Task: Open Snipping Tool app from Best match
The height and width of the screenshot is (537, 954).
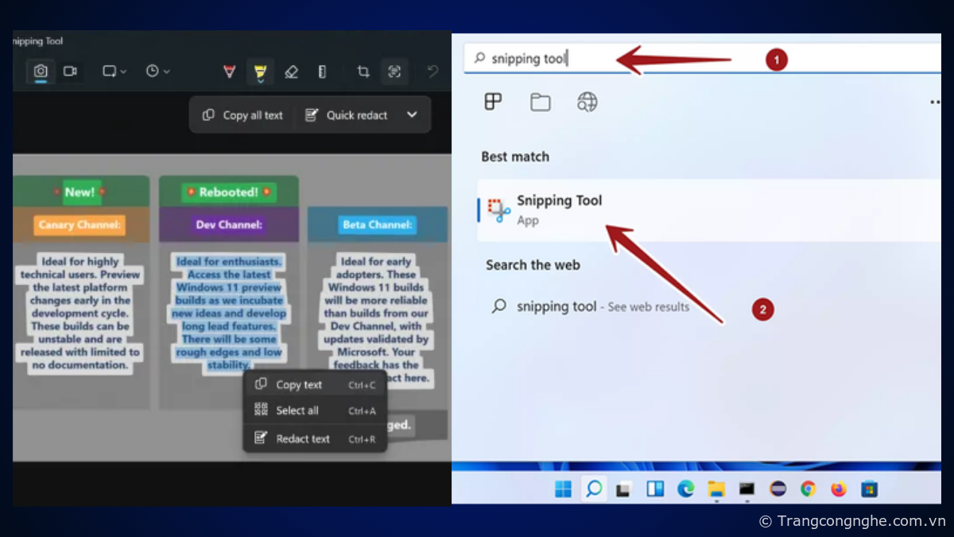Action: (559, 210)
